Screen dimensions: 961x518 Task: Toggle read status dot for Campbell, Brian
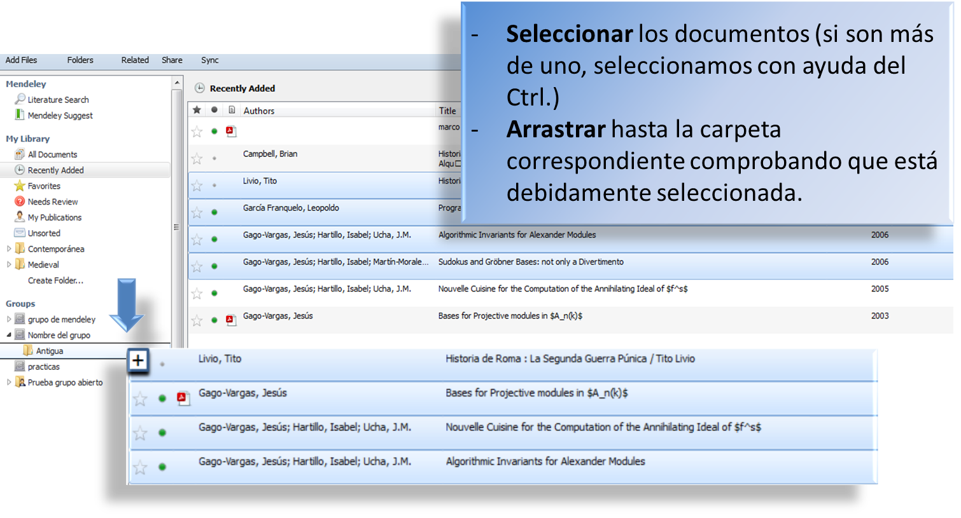(214, 158)
